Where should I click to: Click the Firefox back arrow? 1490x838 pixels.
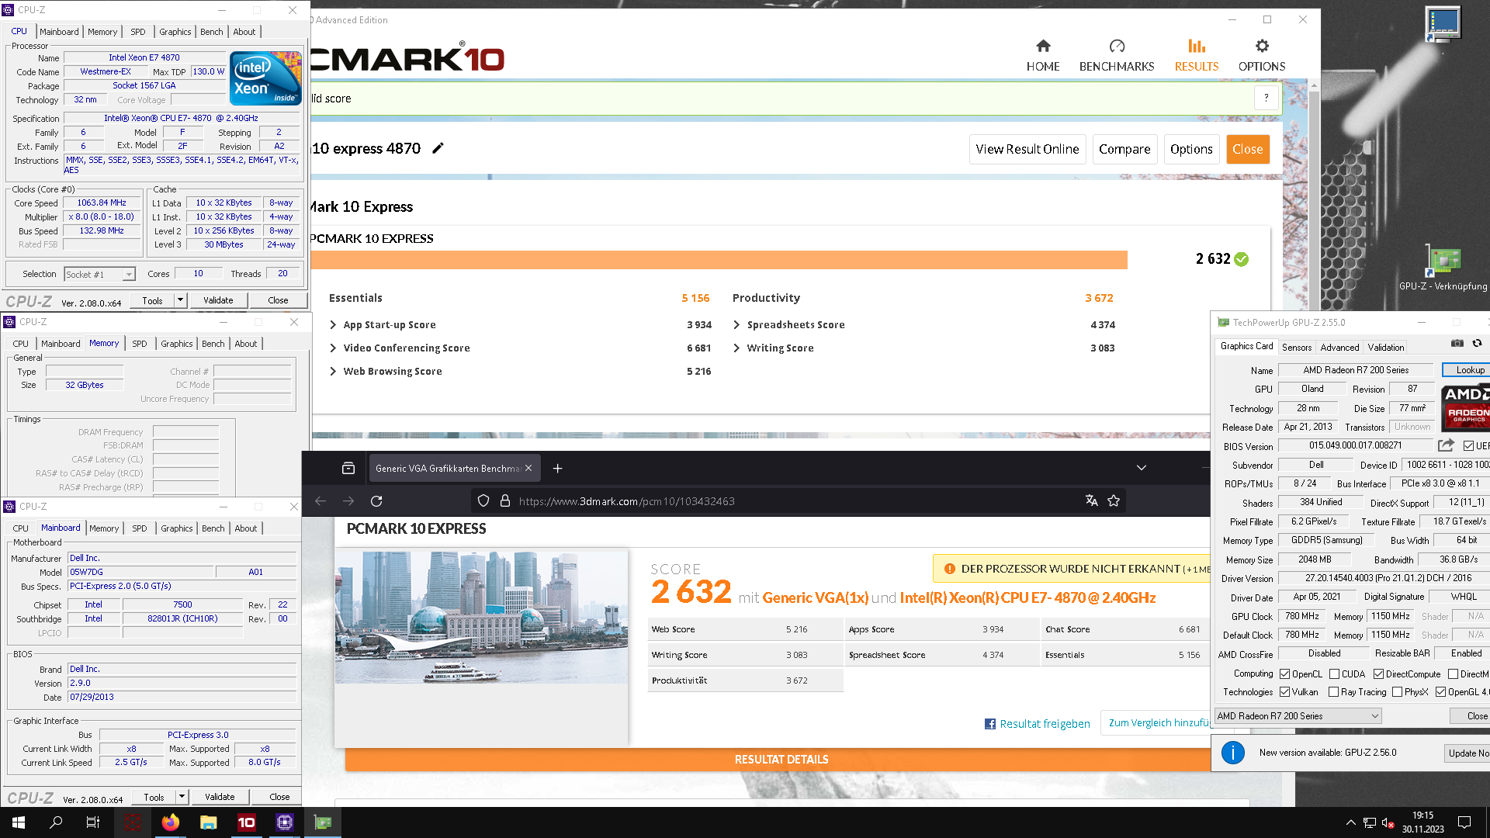click(321, 501)
